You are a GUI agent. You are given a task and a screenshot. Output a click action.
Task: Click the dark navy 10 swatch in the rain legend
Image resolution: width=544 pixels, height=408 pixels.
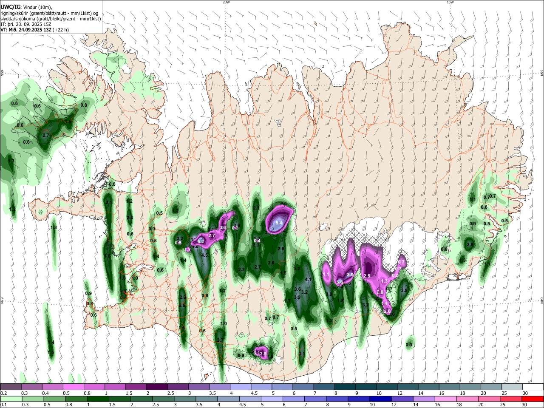380,399
